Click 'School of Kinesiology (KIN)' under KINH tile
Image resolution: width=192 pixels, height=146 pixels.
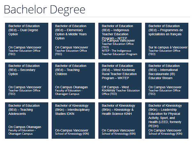pyautogui.click(x=119, y=134)
